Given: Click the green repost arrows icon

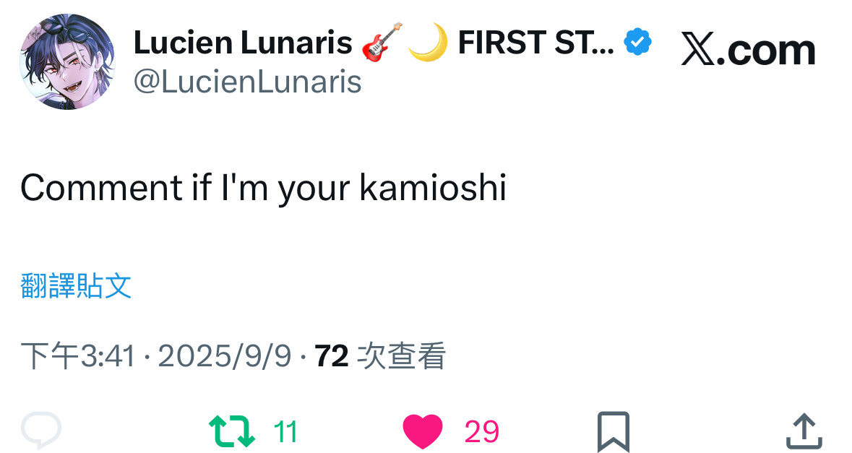Looking at the screenshot, I should 231,431.
